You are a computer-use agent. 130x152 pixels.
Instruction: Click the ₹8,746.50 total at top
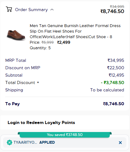(112, 11)
